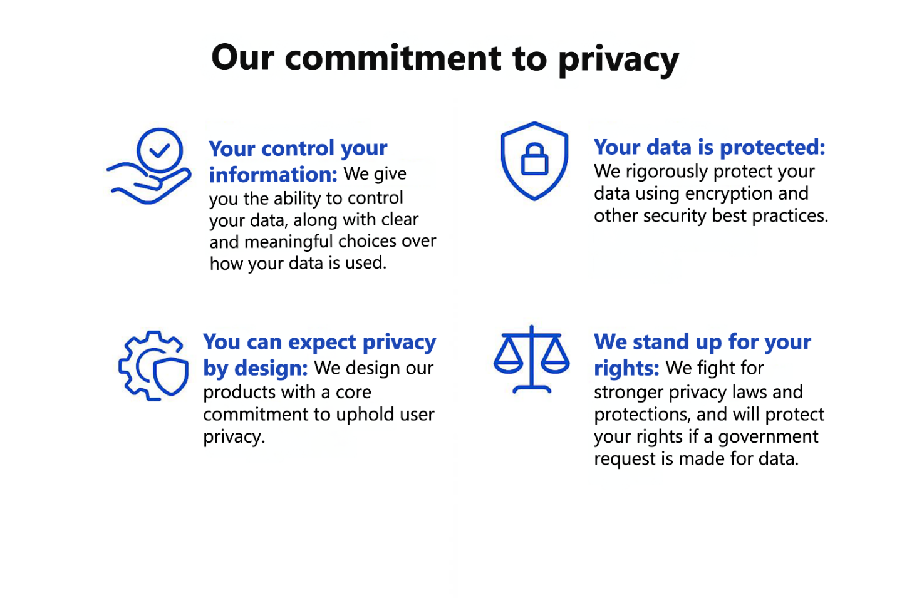
Task: Click the right pan of the scales
Action: (555, 358)
